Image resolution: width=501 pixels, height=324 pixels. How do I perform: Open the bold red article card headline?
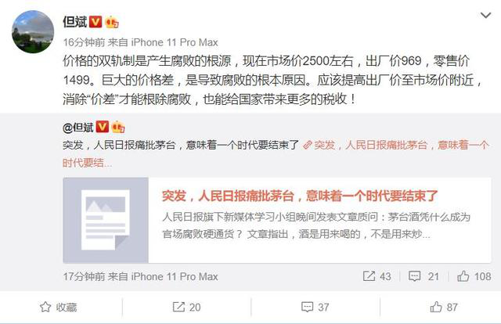point(299,196)
